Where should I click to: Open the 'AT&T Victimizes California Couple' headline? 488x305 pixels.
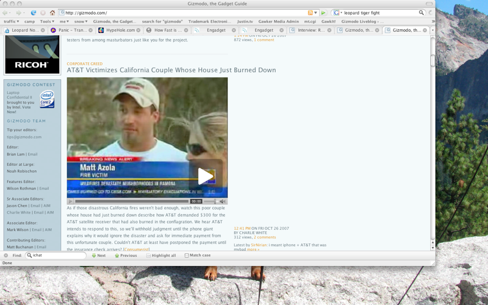pyautogui.click(x=171, y=70)
